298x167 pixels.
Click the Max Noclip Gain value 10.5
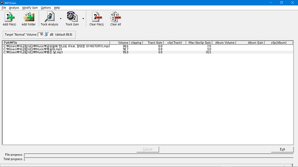point(208,52)
